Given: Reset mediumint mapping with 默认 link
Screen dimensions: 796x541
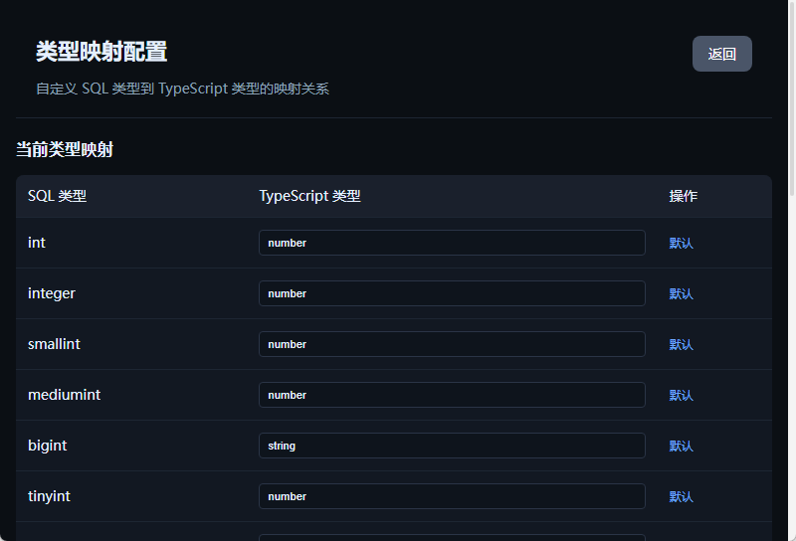Looking at the screenshot, I should pos(681,395).
